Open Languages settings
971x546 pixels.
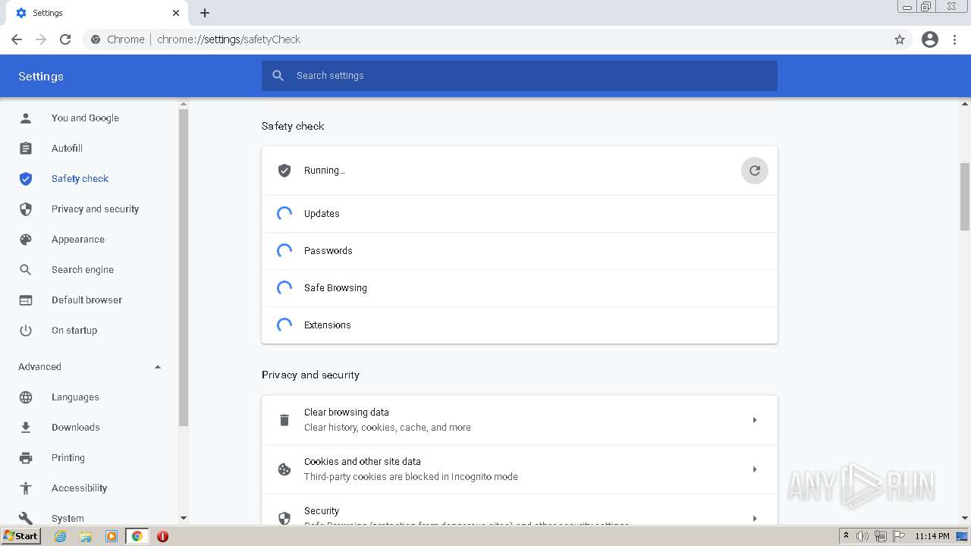75,397
